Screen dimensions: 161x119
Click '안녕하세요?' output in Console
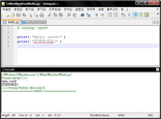(x=10, y=85)
